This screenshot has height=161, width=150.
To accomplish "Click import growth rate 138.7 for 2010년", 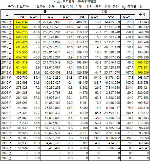I will [x=95, y=82].
